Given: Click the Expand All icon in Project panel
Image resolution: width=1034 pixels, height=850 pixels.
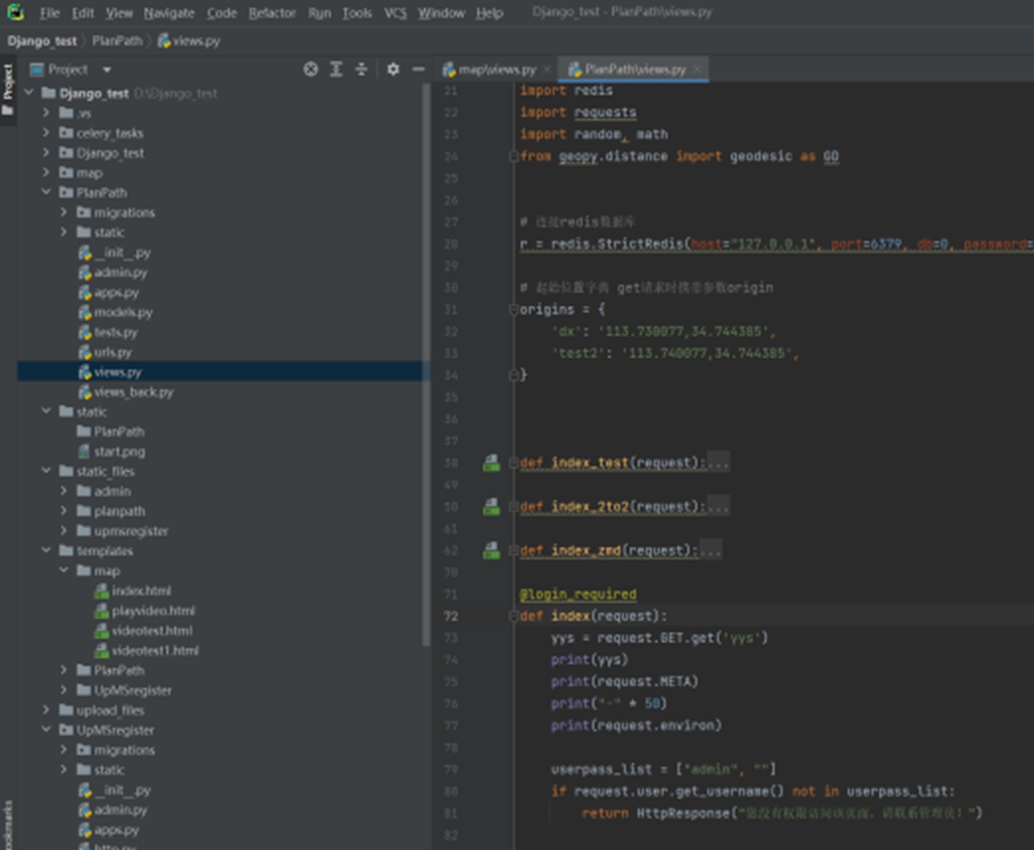Looking at the screenshot, I should 336,69.
